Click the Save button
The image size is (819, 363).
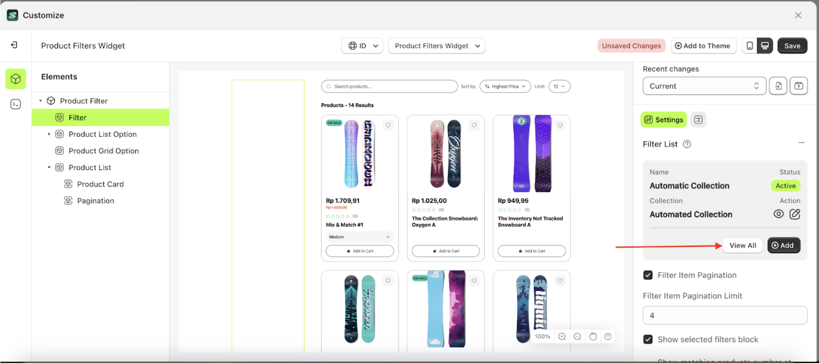click(792, 46)
